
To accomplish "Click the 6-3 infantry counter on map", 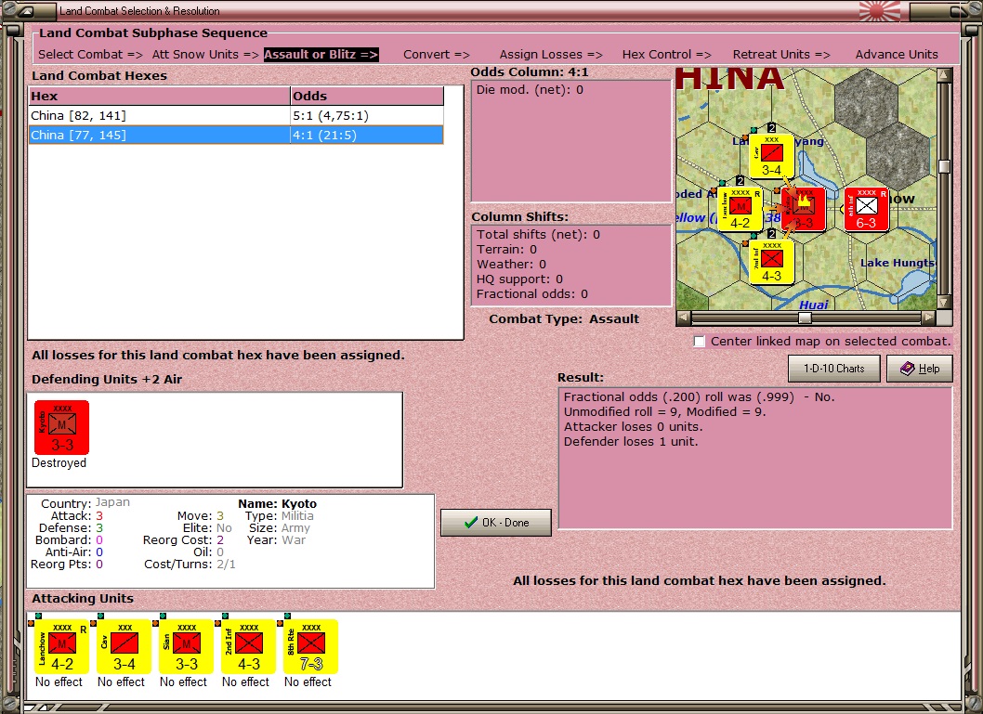I will pos(866,209).
